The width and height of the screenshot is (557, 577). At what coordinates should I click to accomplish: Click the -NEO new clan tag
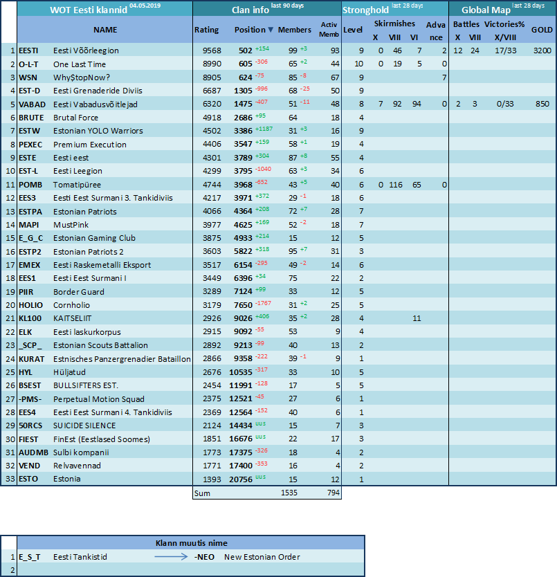204,557
